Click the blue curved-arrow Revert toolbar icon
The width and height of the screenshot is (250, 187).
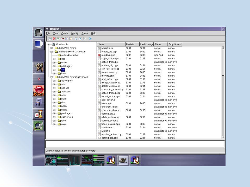67,39
